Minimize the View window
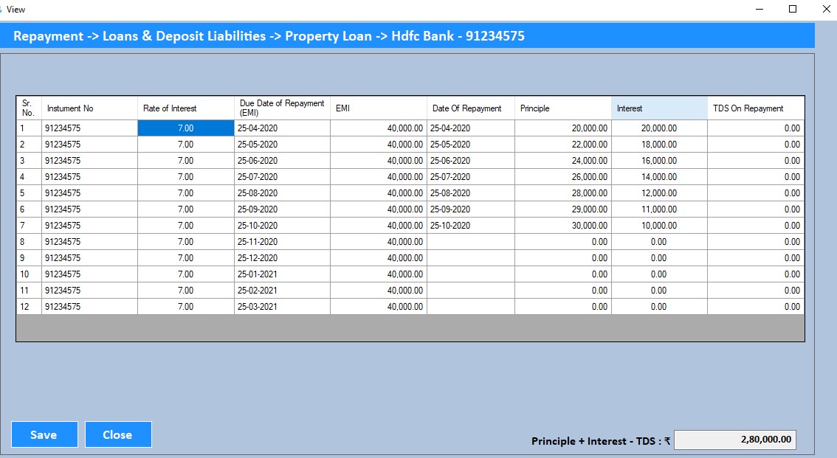Image resolution: width=837 pixels, height=458 pixels. pos(759,9)
